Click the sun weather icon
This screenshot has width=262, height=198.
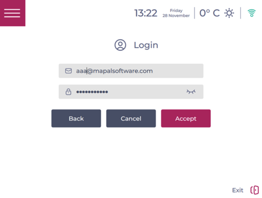pos(229,13)
